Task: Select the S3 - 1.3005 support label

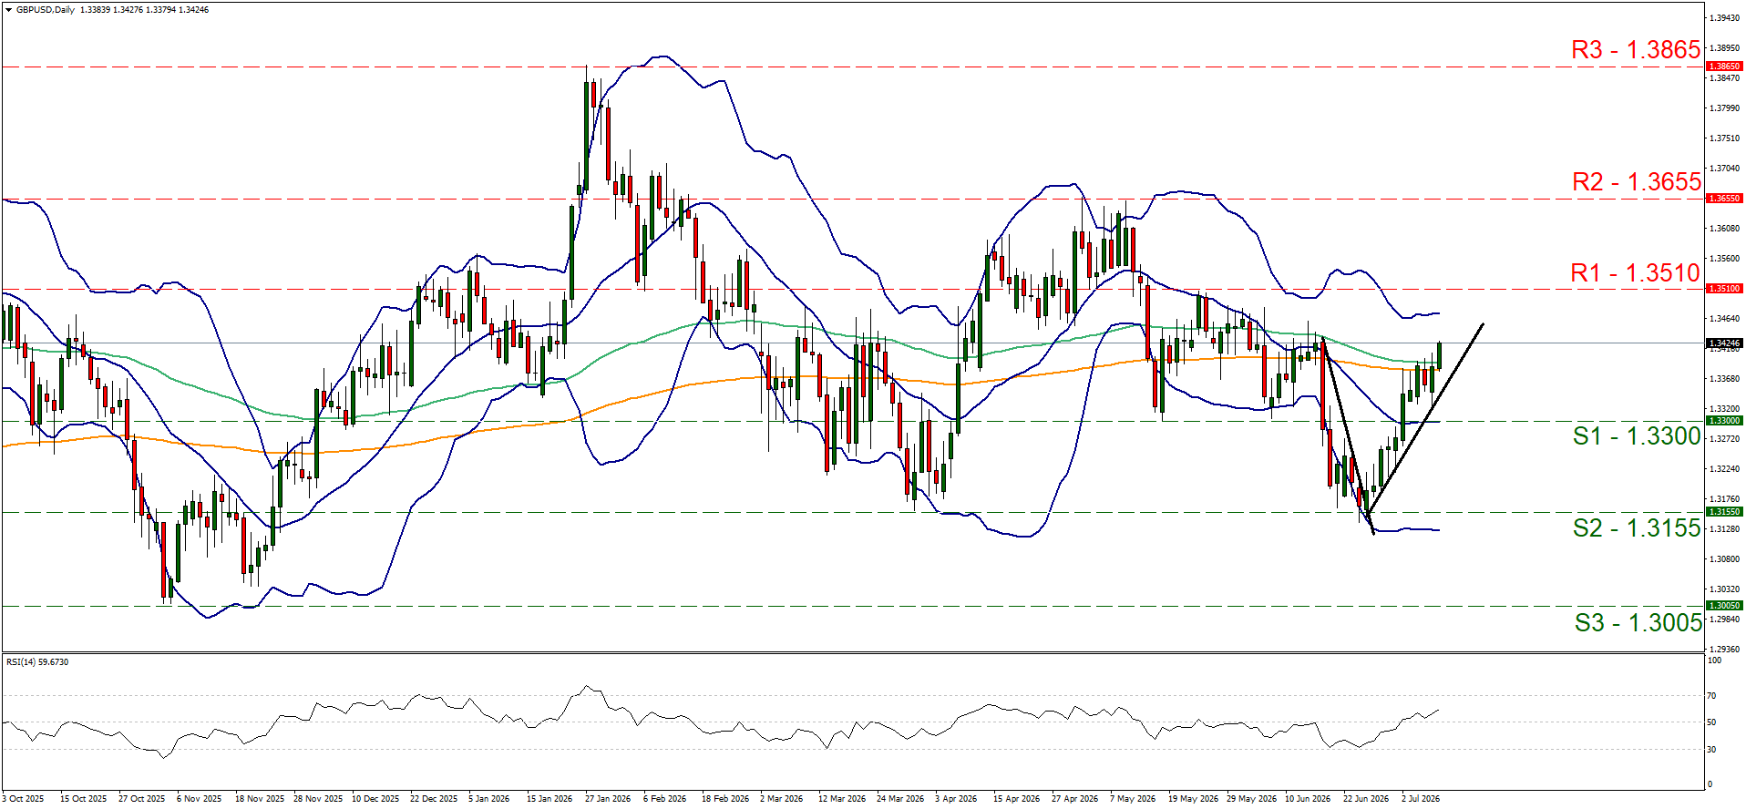Action: click(1638, 623)
